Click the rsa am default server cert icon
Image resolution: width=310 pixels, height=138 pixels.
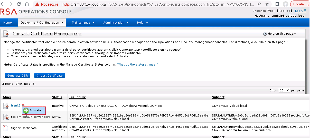coord(6,117)
